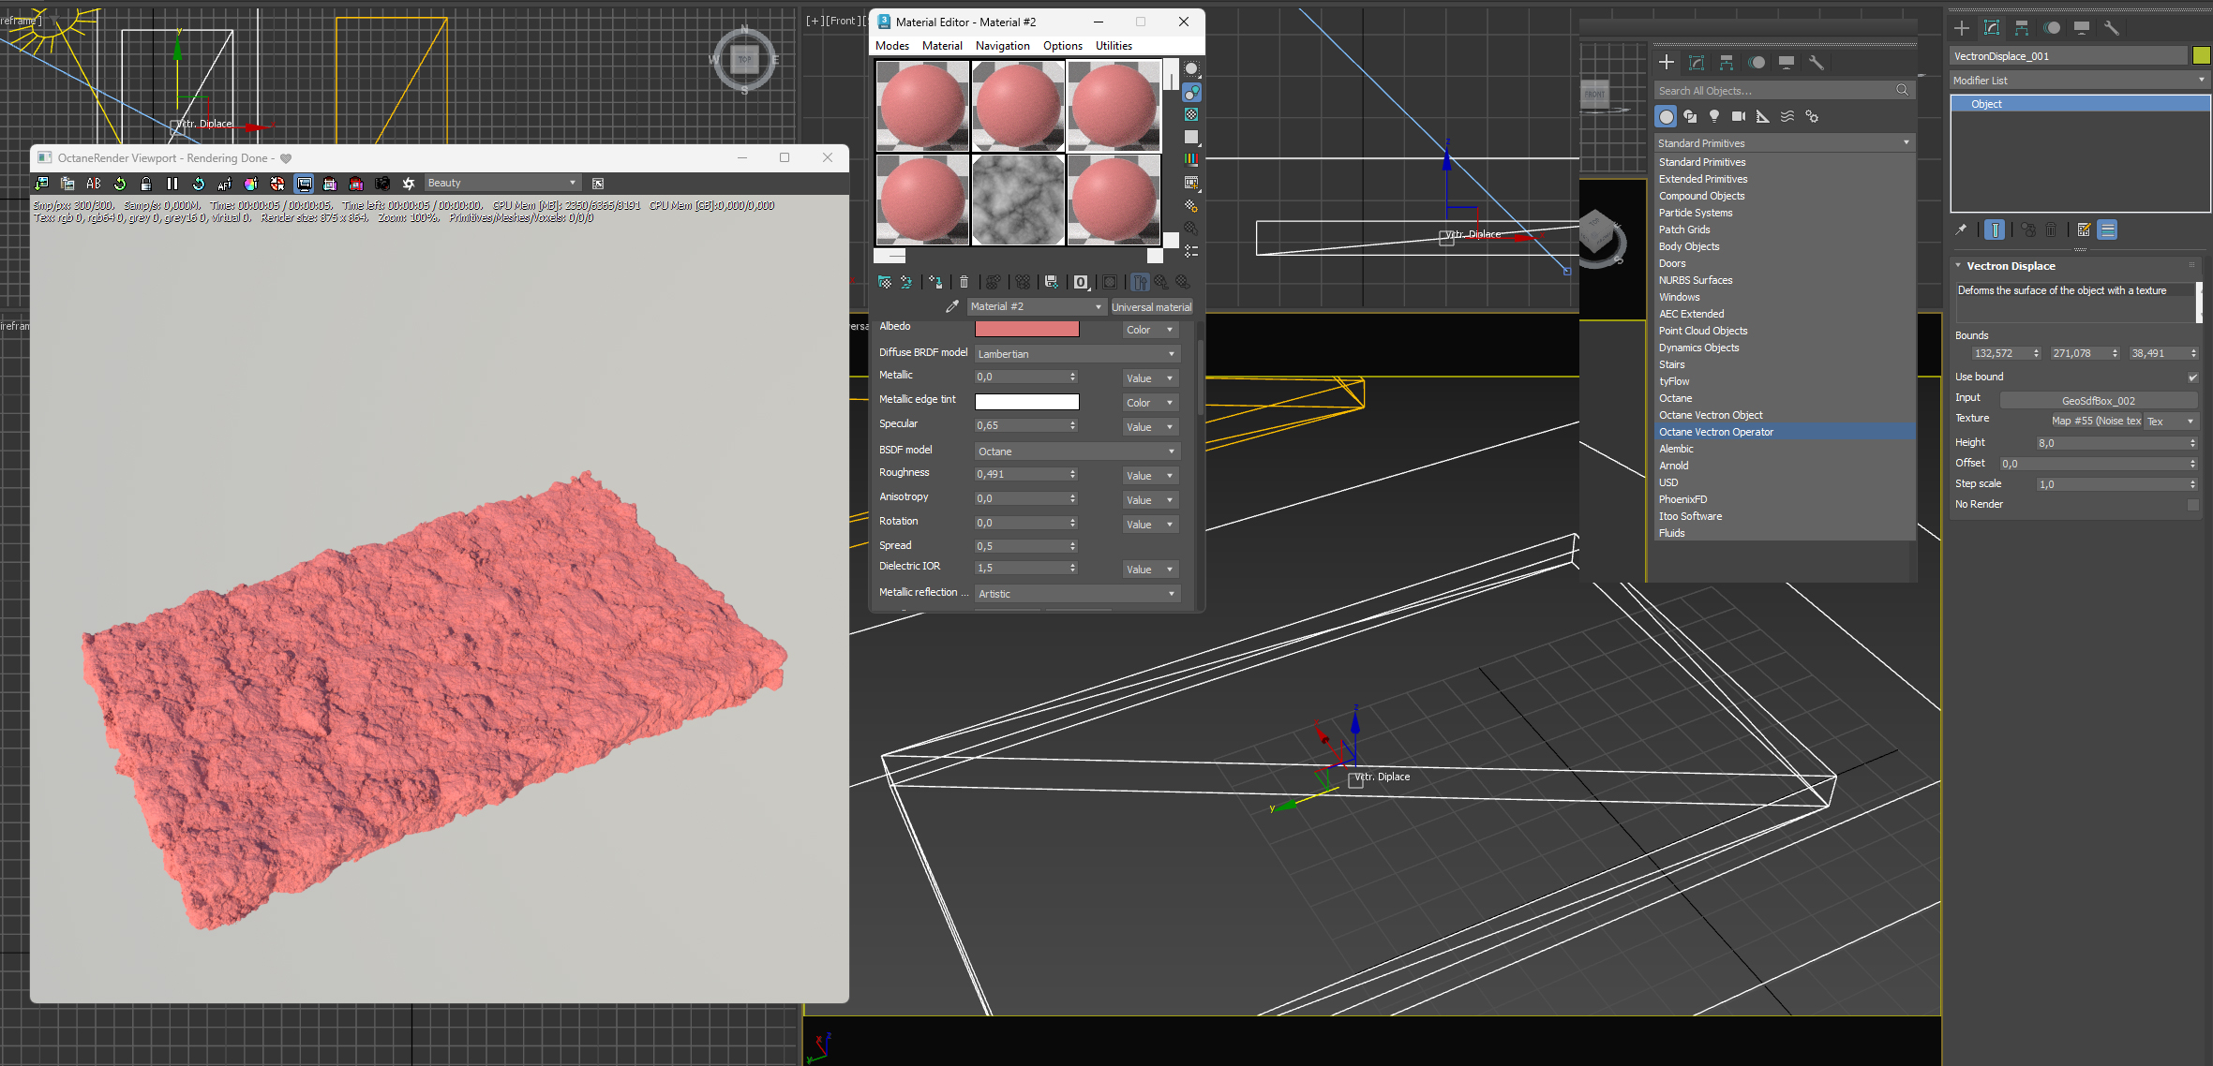Click the pin stack icon
The image size is (2213, 1066).
click(1961, 229)
